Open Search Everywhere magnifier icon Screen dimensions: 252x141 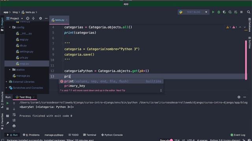248,12
